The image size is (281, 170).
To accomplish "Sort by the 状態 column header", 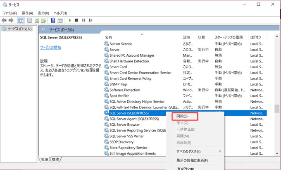I will pos(201,37).
